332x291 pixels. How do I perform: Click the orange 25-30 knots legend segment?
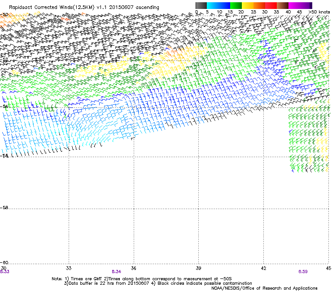pyautogui.click(x=259, y=5)
